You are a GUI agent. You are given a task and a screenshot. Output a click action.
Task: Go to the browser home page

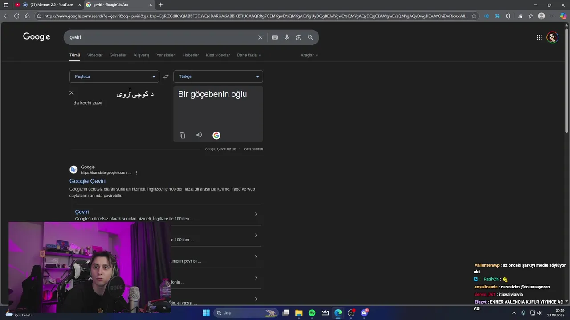[x=27, y=16]
